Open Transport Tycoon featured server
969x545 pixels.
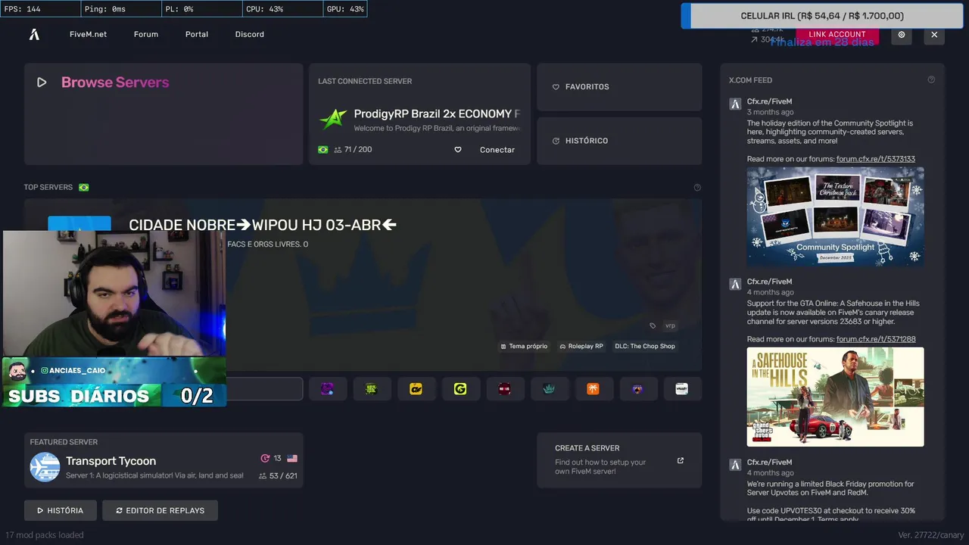tap(164, 460)
